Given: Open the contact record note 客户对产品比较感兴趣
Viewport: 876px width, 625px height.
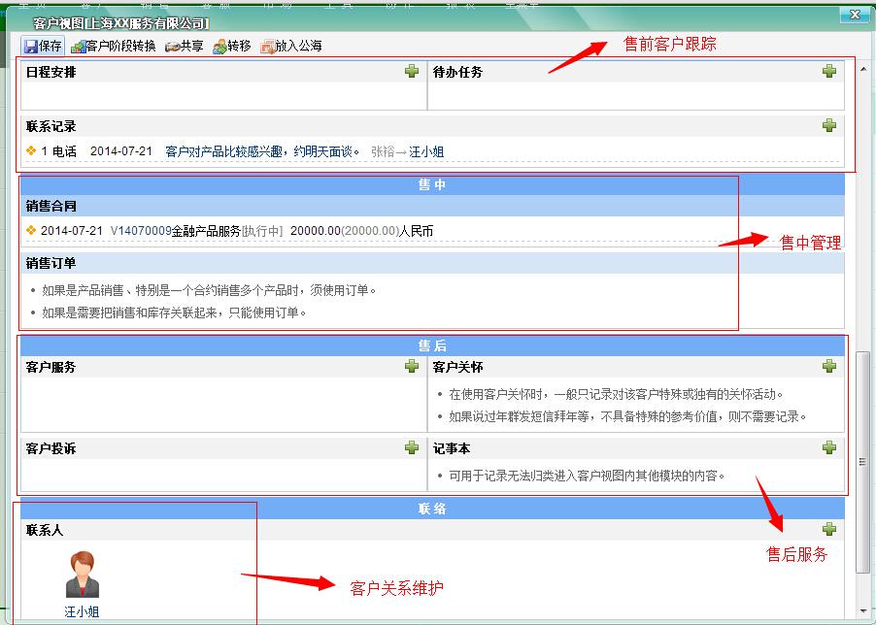Looking at the screenshot, I should (262, 151).
